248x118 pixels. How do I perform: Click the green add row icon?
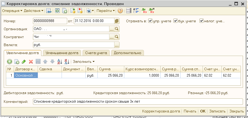point(10,62)
